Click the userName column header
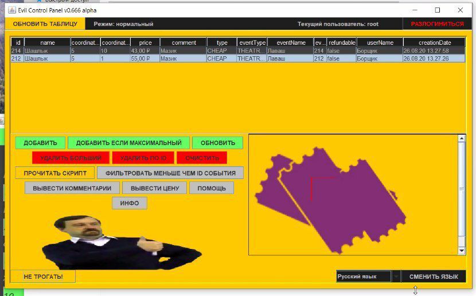The width and height of the screenshot is (476, 296). point(380,42)
